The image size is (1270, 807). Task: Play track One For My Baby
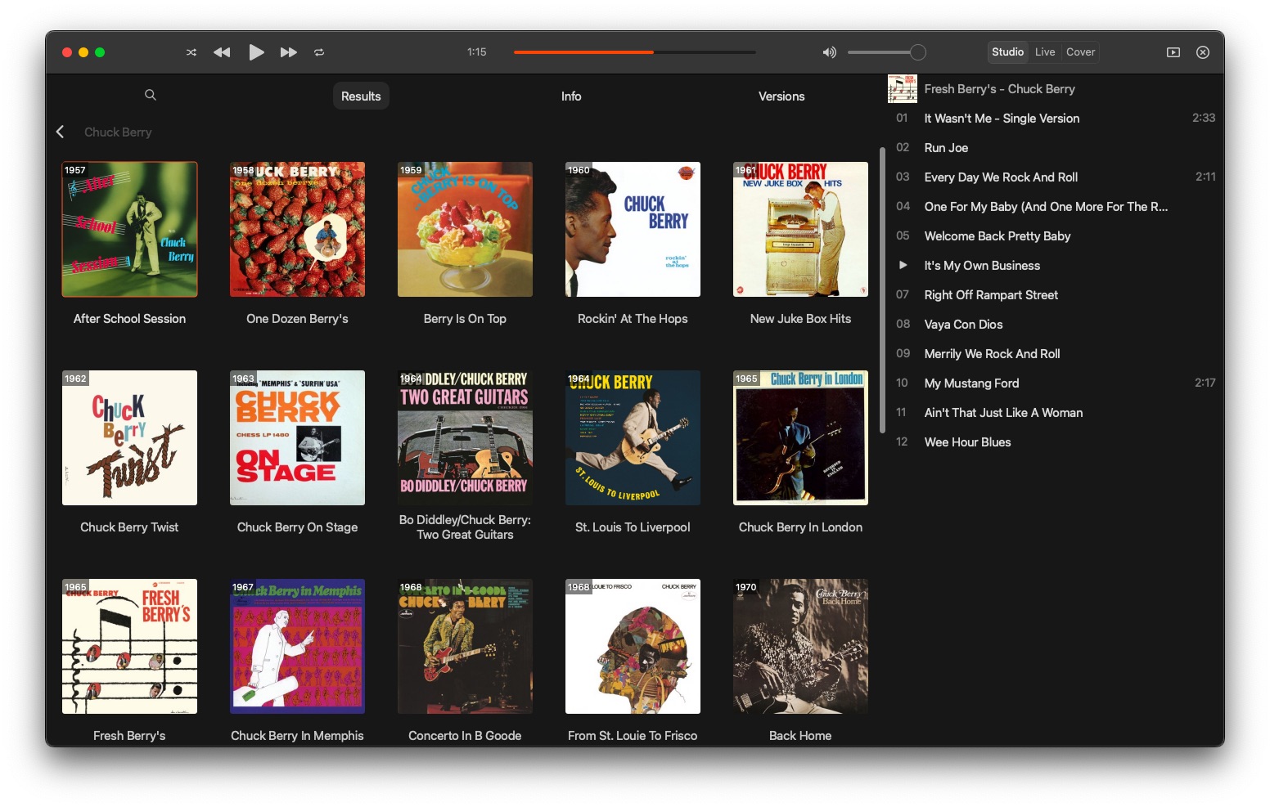(1056, 207)
